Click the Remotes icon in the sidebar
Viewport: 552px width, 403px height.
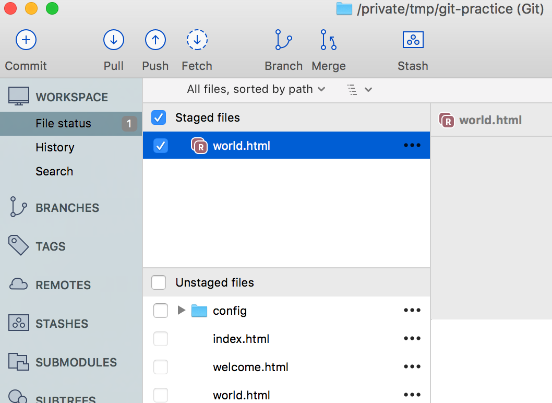pyautogui.click(x=18, y=285)
